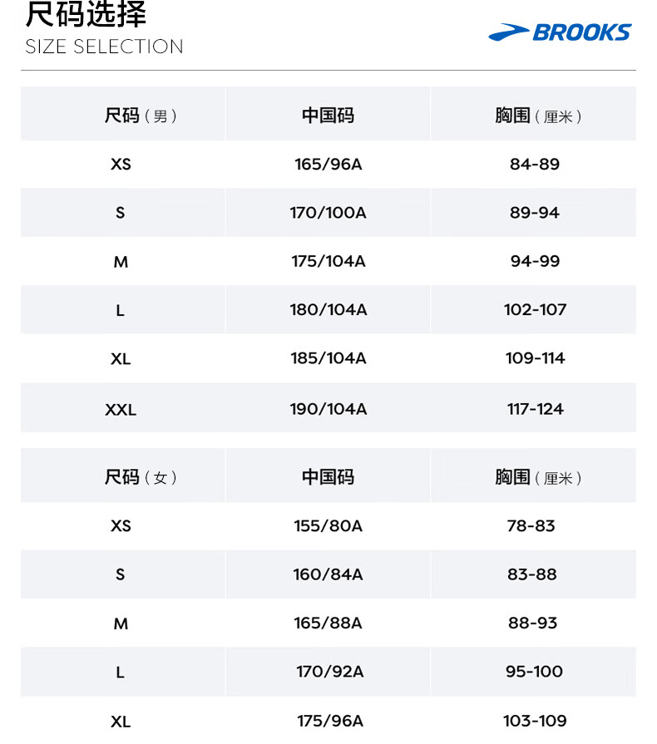Click the 170/100A cell

tap(328, 213)
